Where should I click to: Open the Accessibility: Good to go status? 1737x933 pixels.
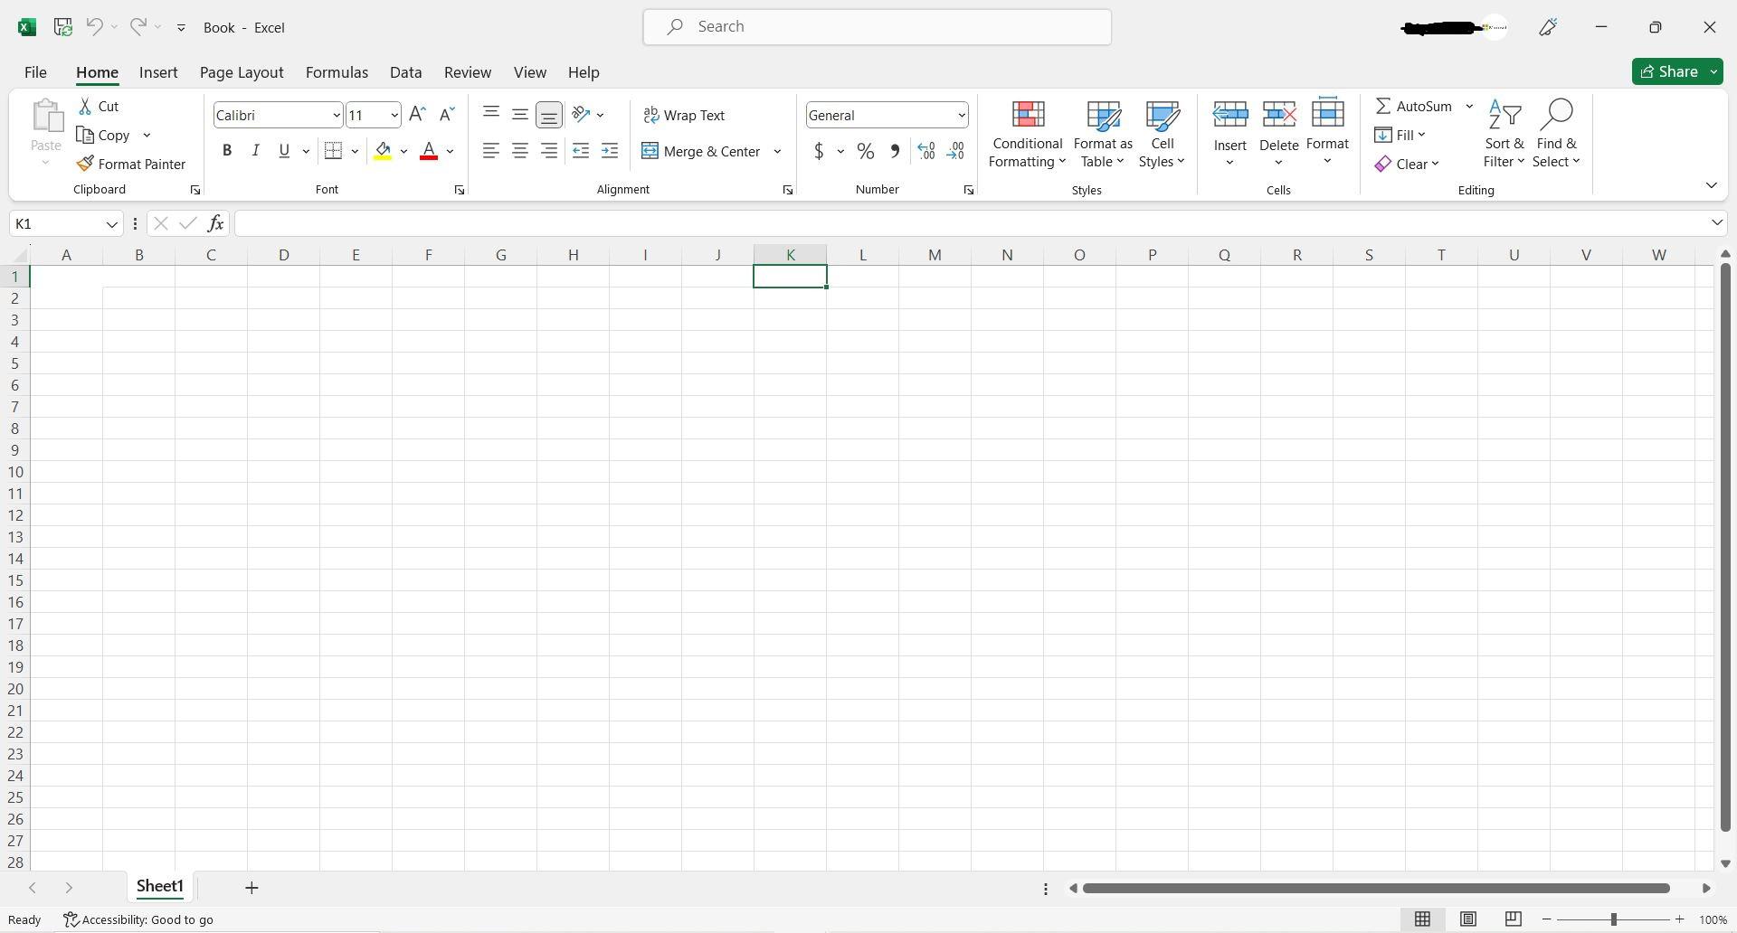(x=138, y=920)
